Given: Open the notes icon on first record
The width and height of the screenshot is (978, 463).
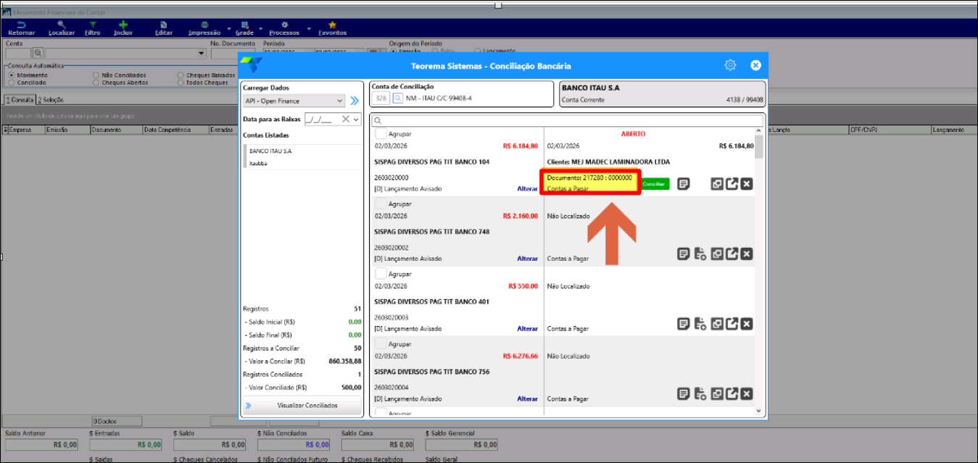Looking at the screenshot, I should click(683, 184).
